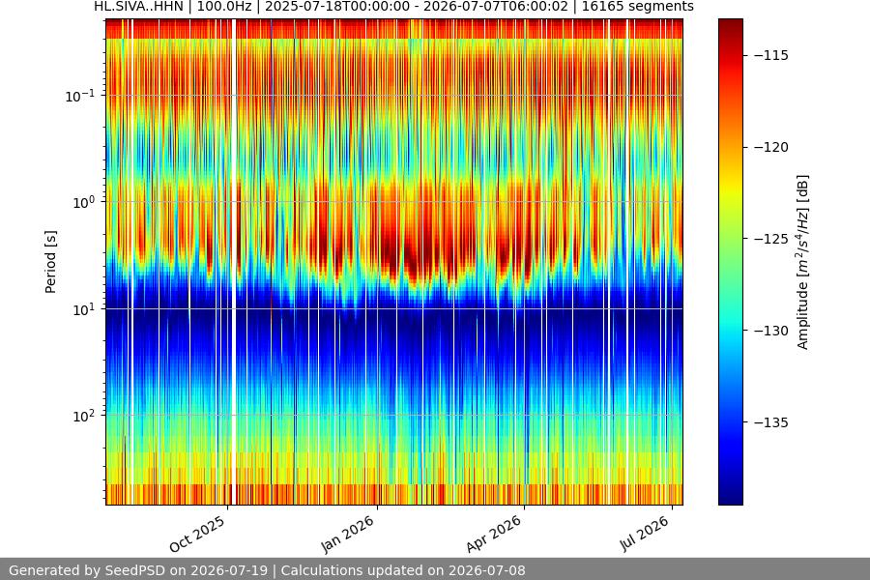Click the 10⁻¹ period tick label
Image resolution: width=870 pixels, height=580 pixels.
point(80,96)
